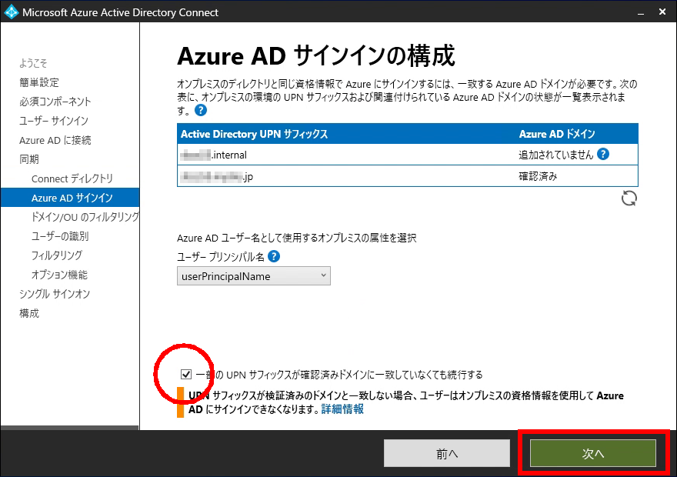Image resolution: width=677 pixels, height=477 pixels.
Task: Select シングル サインオン in the sidebar
Action: coord(55,294)
